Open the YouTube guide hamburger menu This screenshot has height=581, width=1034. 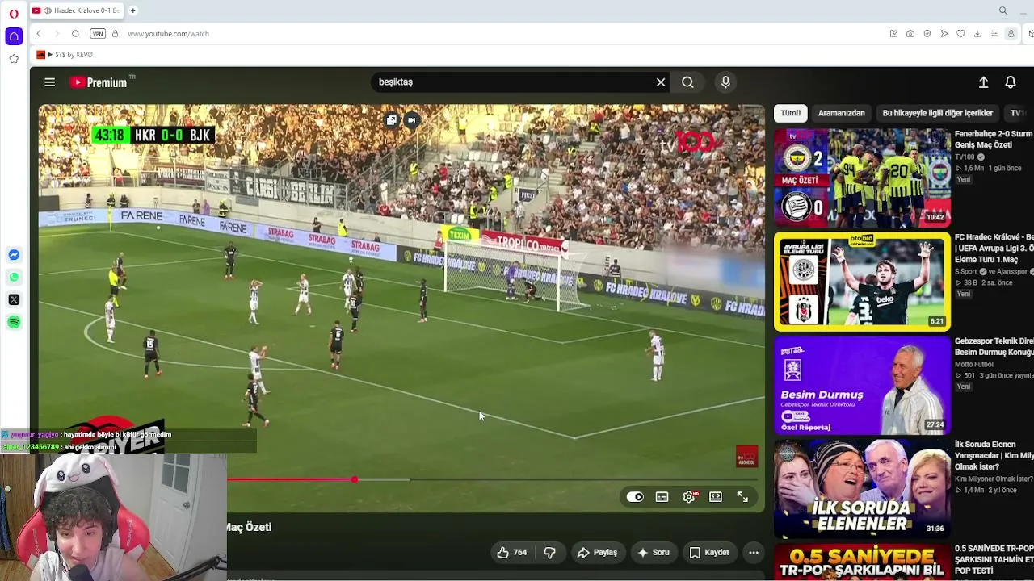[49, 82]
